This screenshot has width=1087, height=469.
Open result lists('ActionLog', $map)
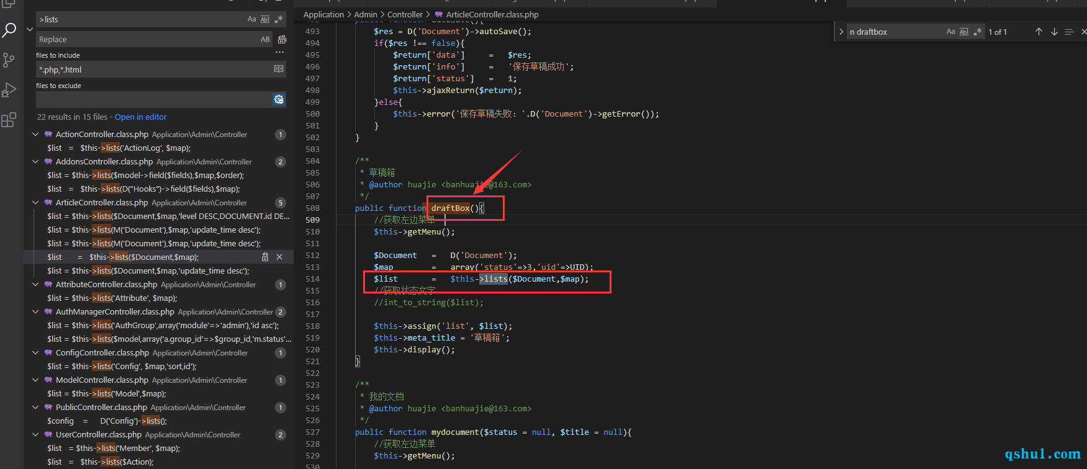(x=119, y=148)
